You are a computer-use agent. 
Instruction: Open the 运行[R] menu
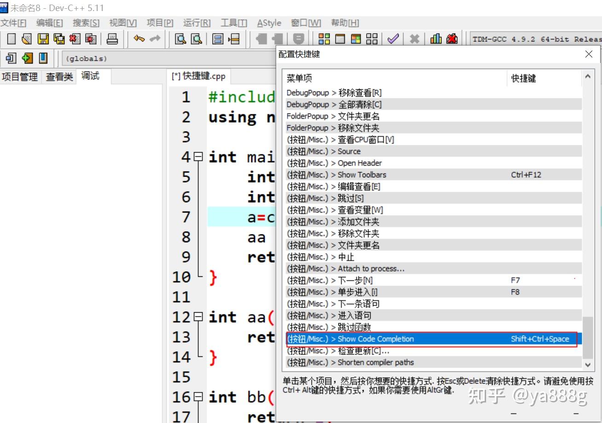tap(197, 23)
